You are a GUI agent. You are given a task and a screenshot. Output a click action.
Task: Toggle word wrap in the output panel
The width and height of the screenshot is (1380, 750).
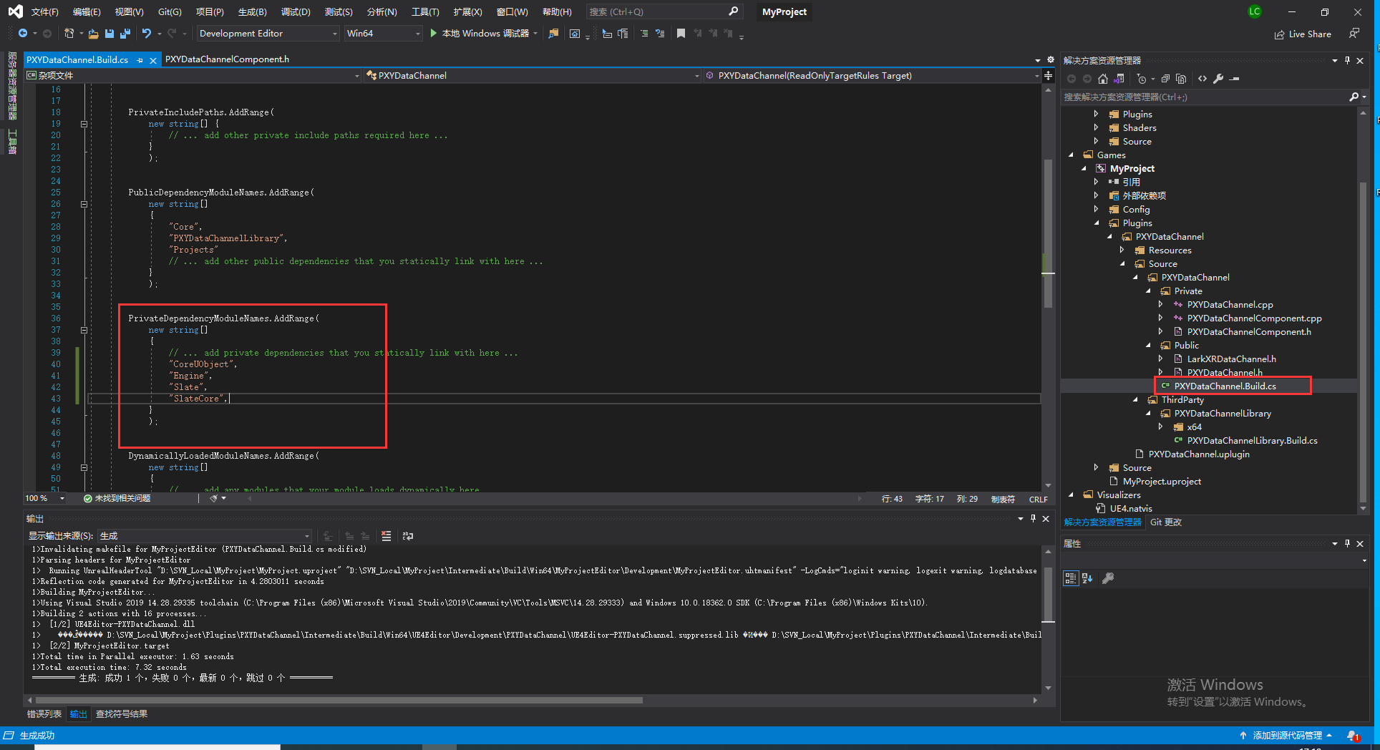[408, 536]
